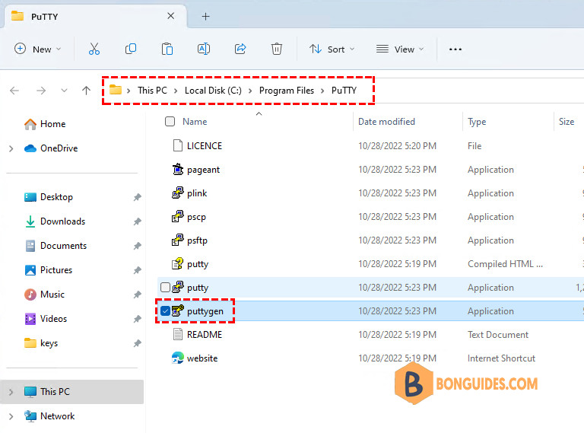Sort by Date modified column header

pos(386,122)
